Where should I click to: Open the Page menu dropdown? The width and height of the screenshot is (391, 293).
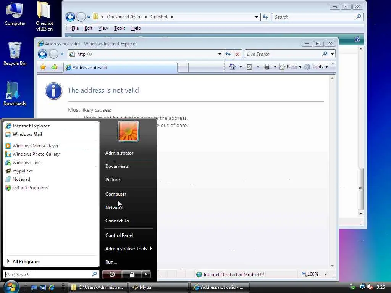[x=291, y=67]
